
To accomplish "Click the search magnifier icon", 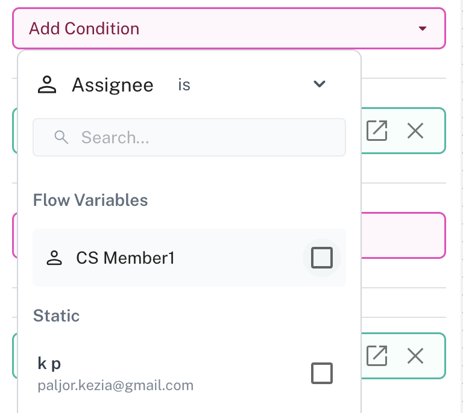I will pos(61,137).
